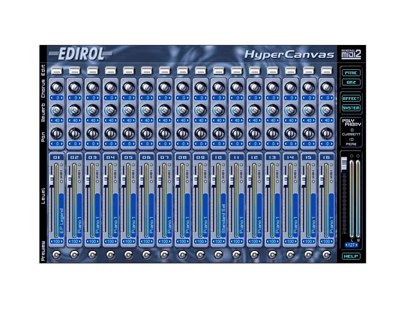This screenshot has height=309, width=405.
Task: Open the EFFECT settings
Action: (x=351, y=99)
